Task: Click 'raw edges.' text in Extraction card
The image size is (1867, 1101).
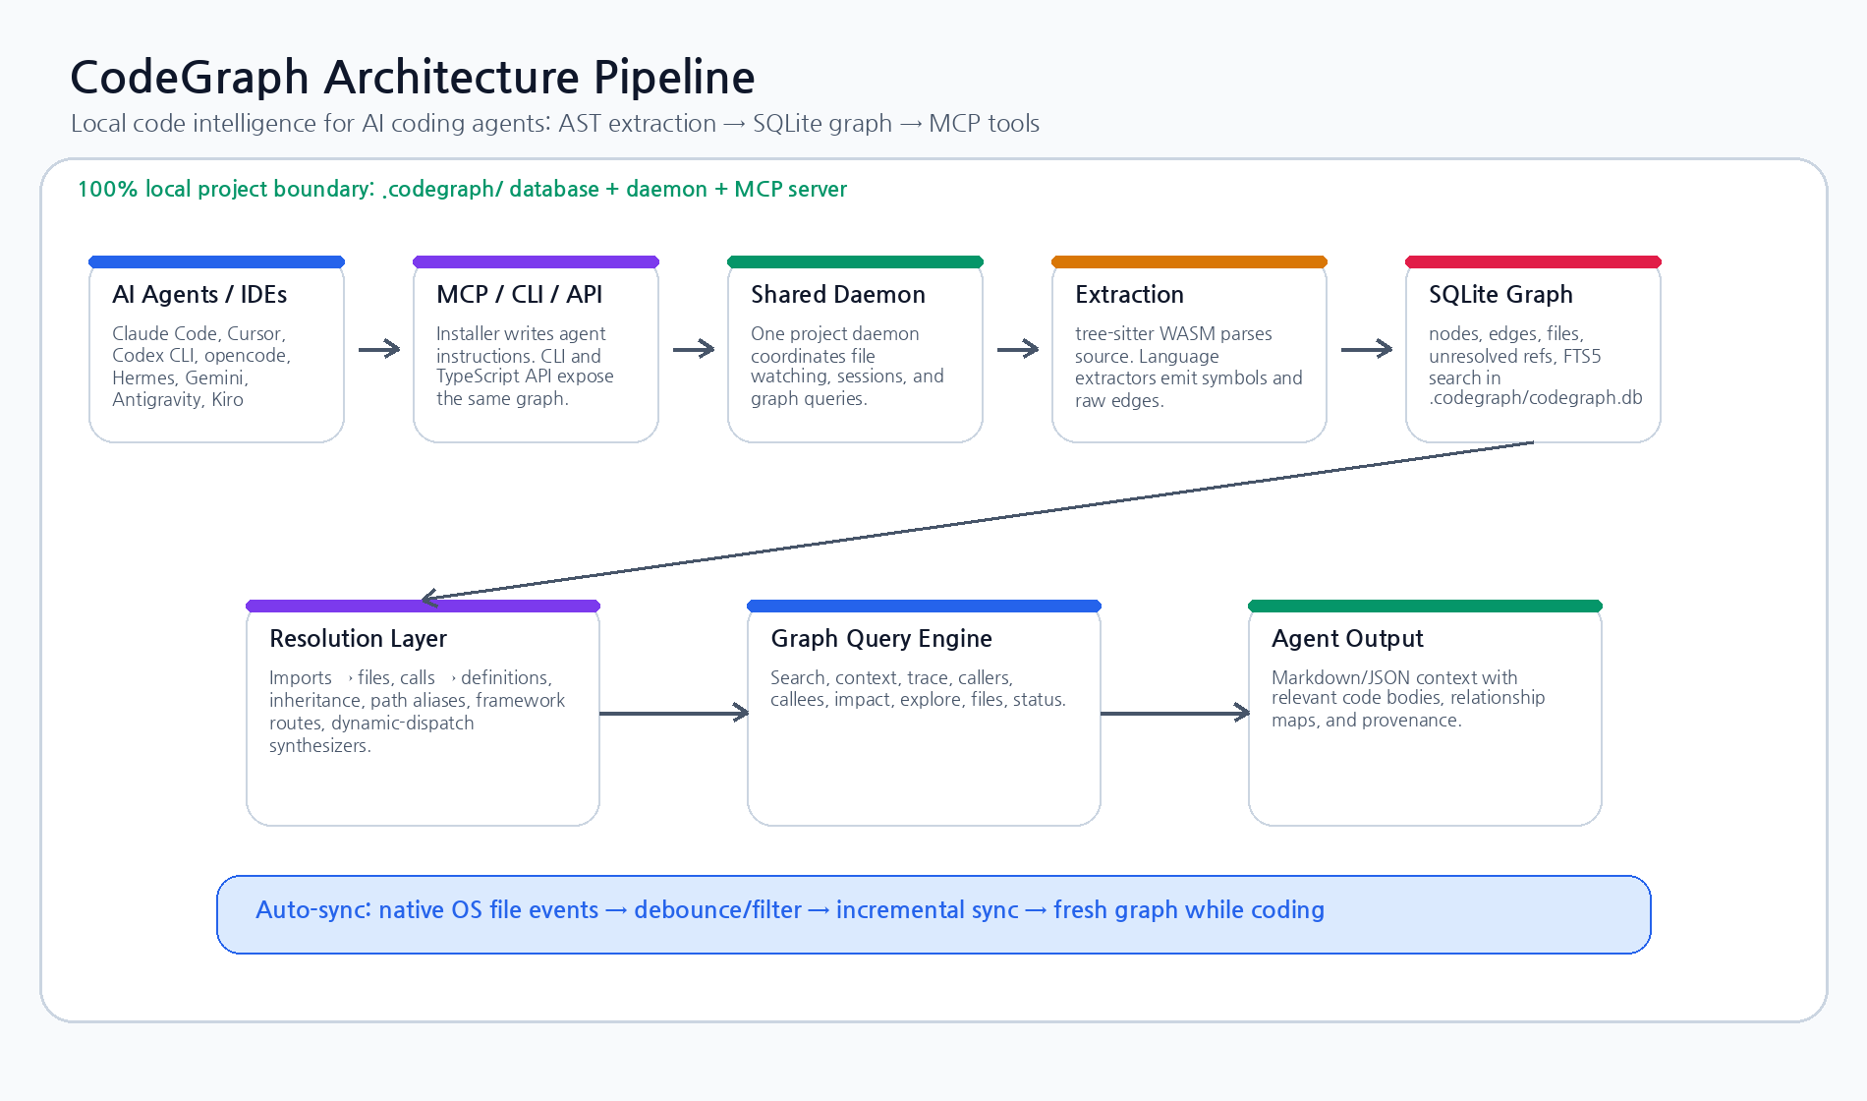Action: click(1119, 401)
